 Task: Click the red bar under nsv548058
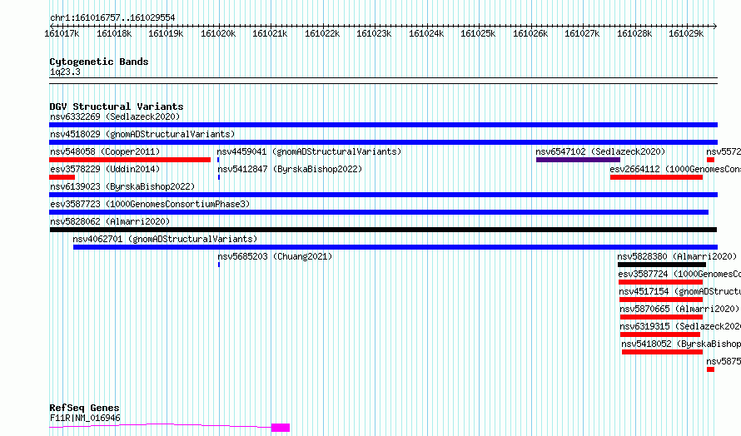(x=130, y=160)
